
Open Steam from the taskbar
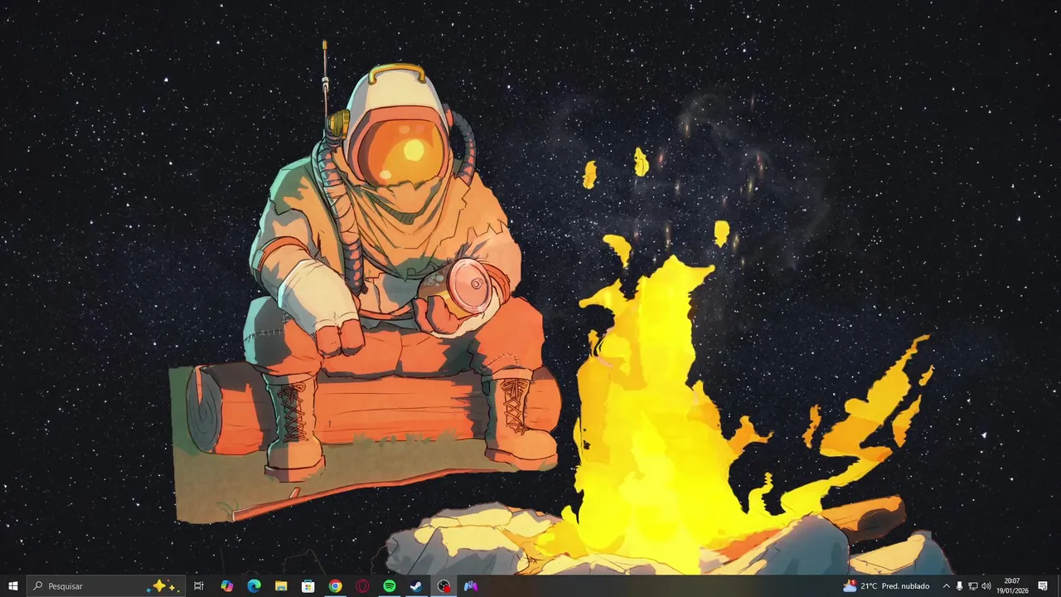416,586
